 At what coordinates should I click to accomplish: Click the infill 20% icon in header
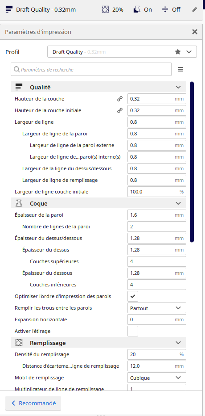105,9
